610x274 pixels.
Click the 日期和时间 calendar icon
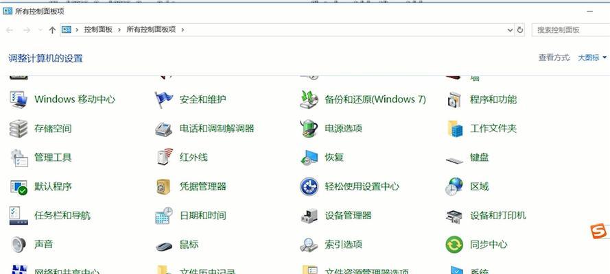point(164,215)
